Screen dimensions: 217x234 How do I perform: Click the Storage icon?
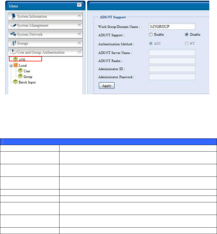point(13,43)
